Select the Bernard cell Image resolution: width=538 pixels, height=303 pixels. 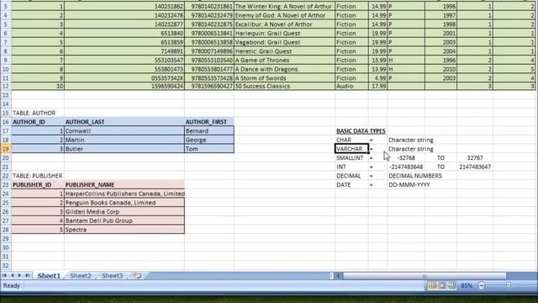[x=209, y=131]
